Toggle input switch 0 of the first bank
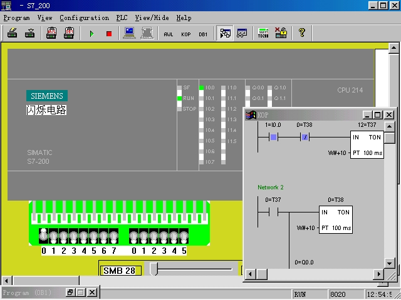The image size is (401, 300). click(x=44, y=236)
